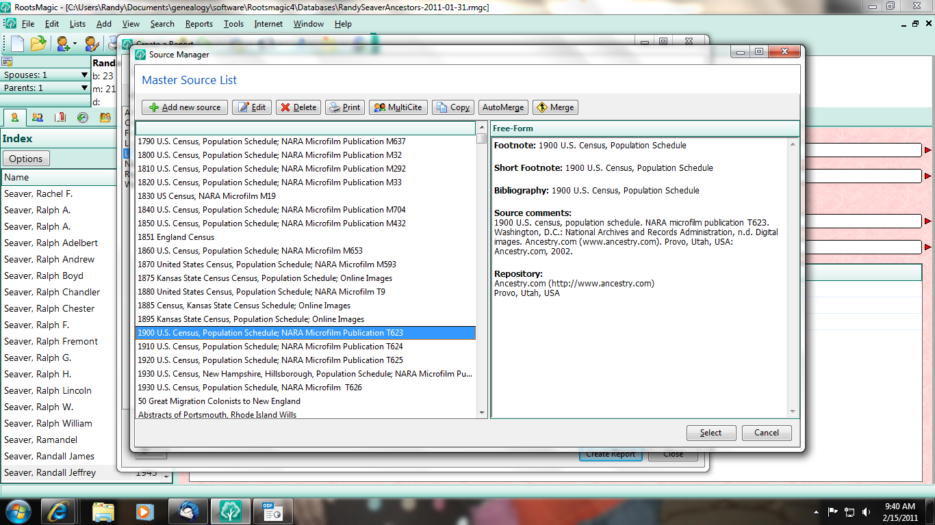935x525 pixels.
Task: Click Add new source button
Action: pos(185,107)
